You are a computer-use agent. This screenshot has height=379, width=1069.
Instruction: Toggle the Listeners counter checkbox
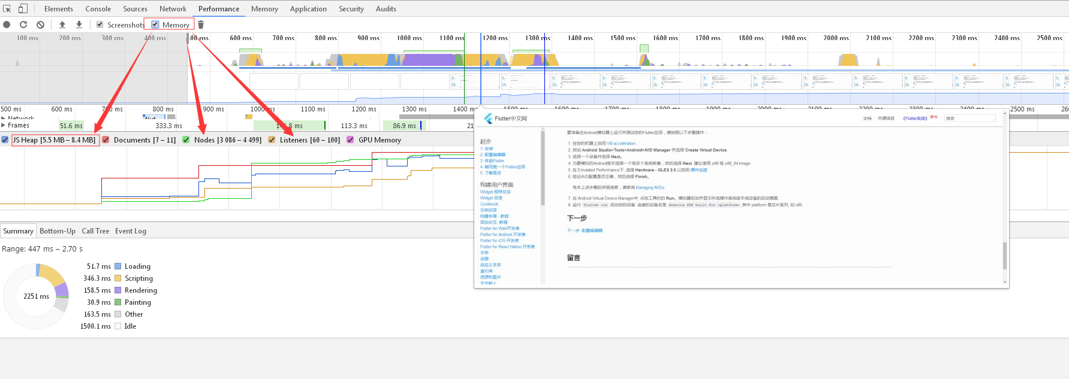(272, 140)
